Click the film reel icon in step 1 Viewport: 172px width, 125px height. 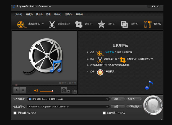point(100,53)
